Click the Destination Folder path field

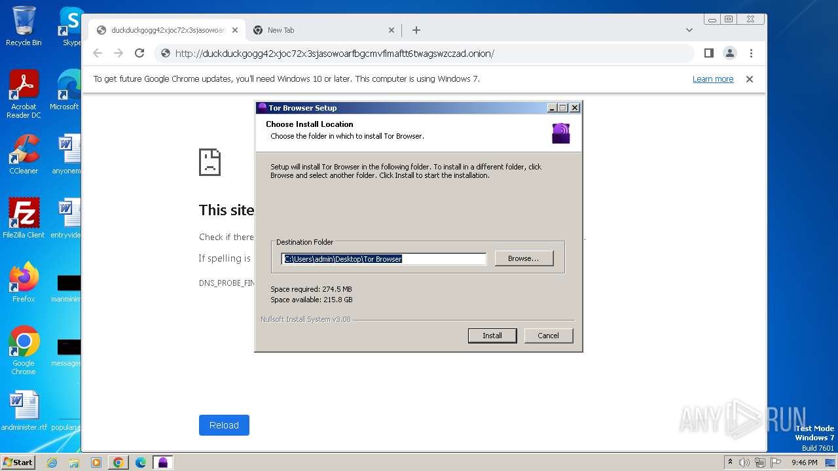click(384, 259)
